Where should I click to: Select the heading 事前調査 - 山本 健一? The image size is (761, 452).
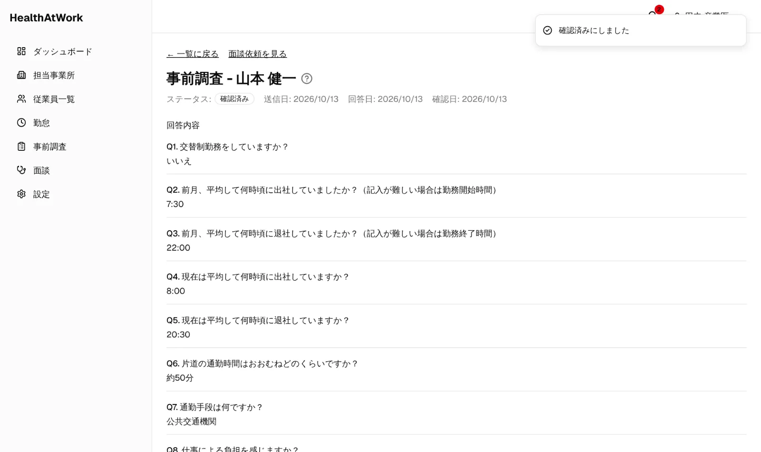pos(231,79)
